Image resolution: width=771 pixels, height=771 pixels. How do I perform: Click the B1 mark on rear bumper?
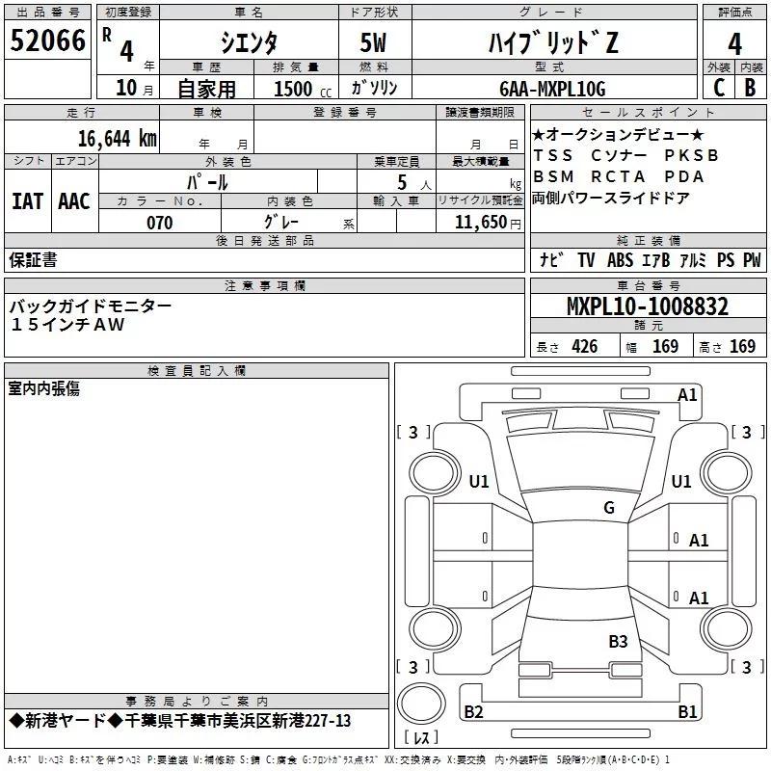[687, 712]
